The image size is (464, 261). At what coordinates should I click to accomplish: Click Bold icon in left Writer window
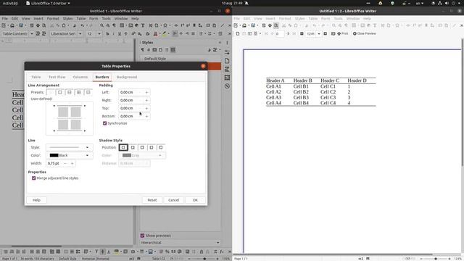pos(107,34)
